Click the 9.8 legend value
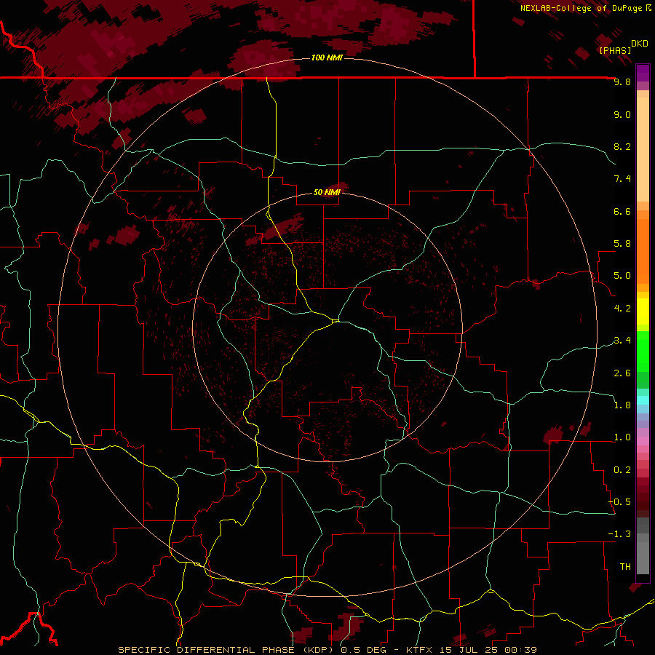The height and width of the screenshot is (655, 655). (x=622, y=82)
